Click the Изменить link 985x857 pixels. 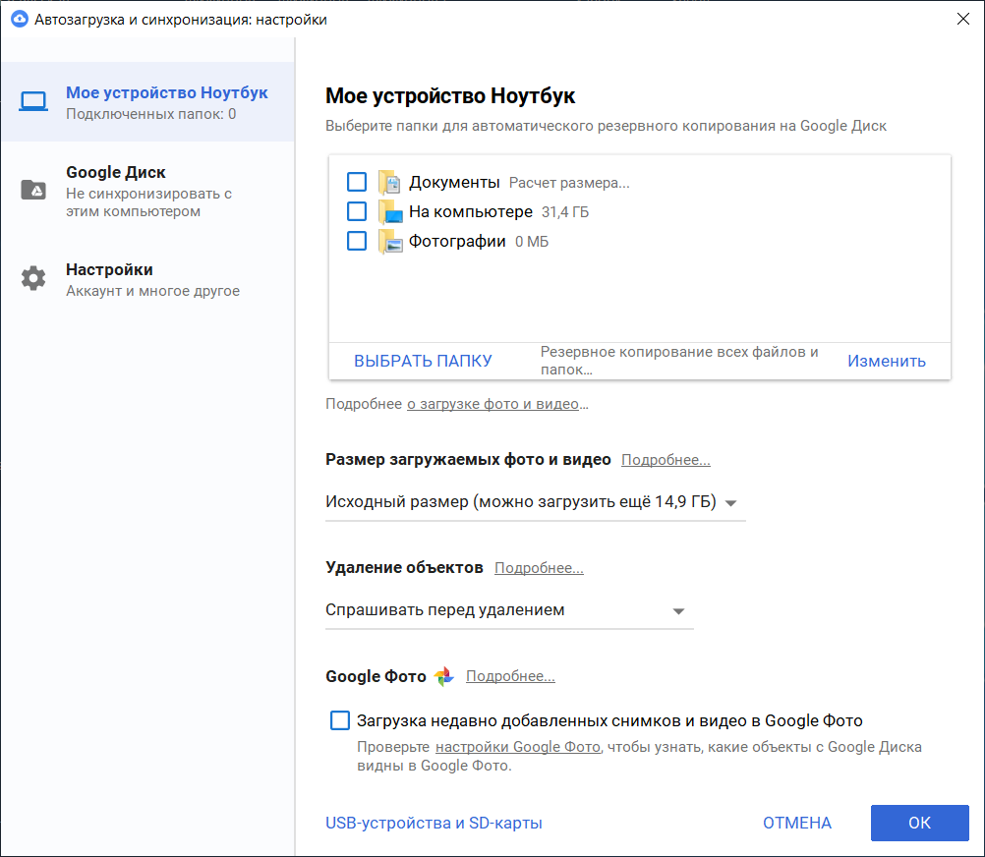[887, 361]
